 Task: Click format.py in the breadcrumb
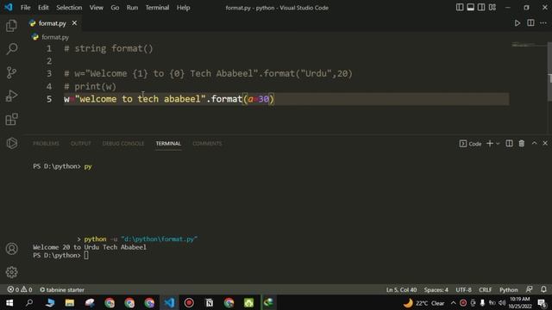[55, 37]
